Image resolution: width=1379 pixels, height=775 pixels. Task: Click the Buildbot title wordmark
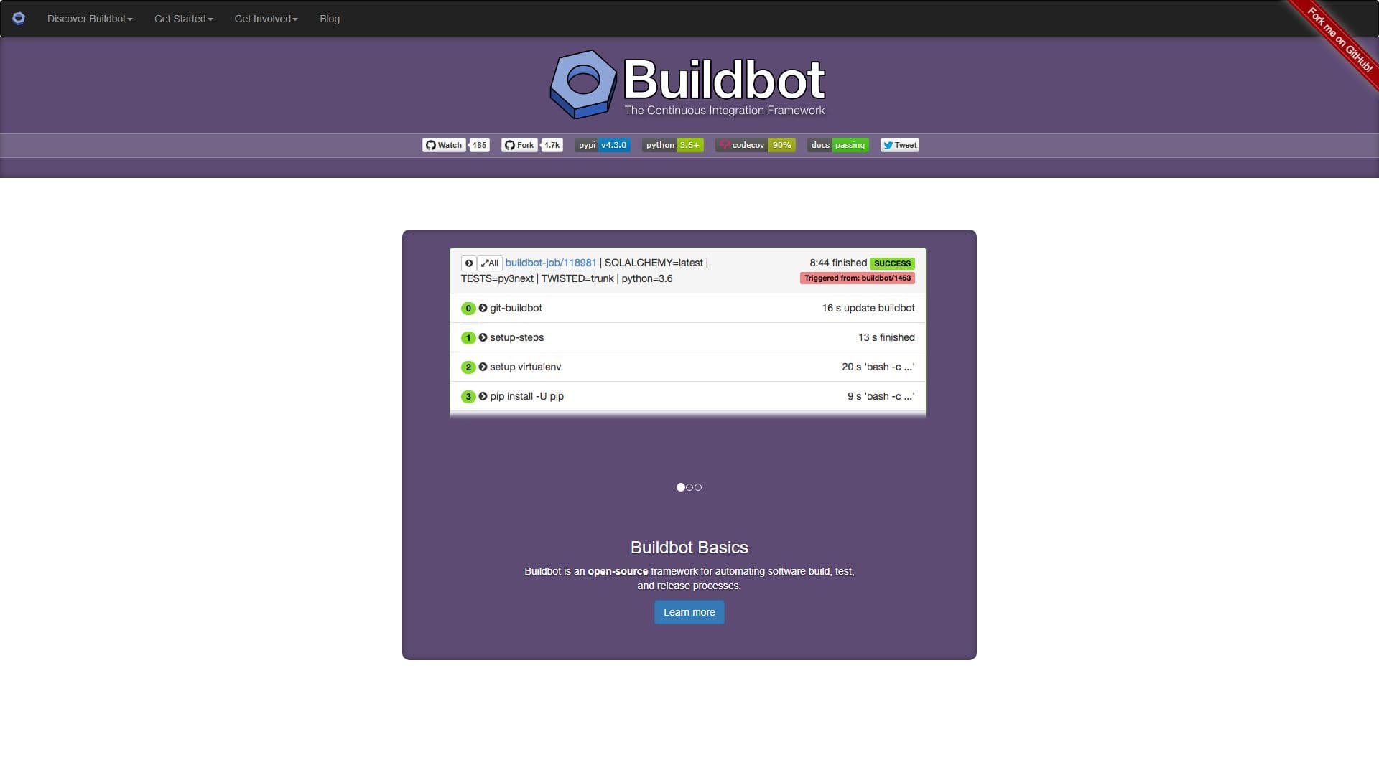pos(725,79)
